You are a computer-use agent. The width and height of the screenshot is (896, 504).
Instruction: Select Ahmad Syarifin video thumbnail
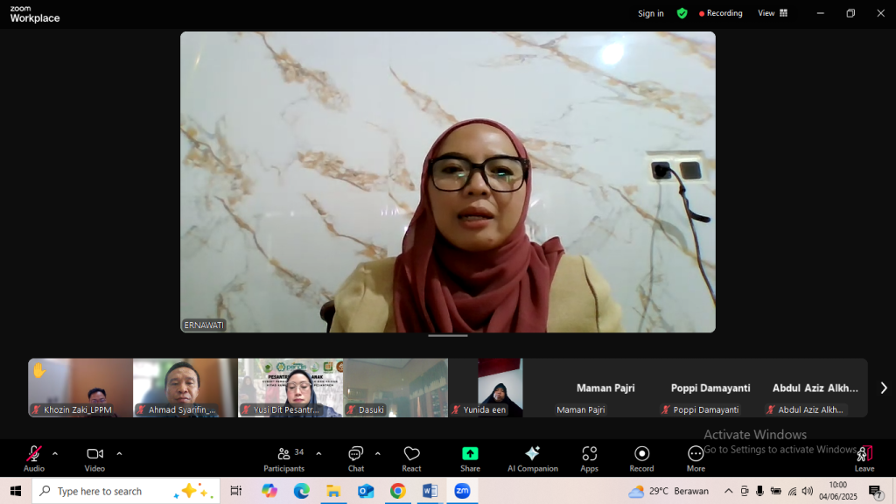[x=185, y=388]
